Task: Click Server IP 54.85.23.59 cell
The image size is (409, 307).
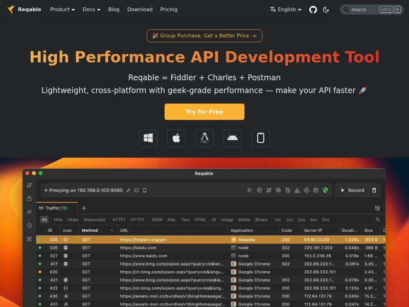Action: (316, 239)
